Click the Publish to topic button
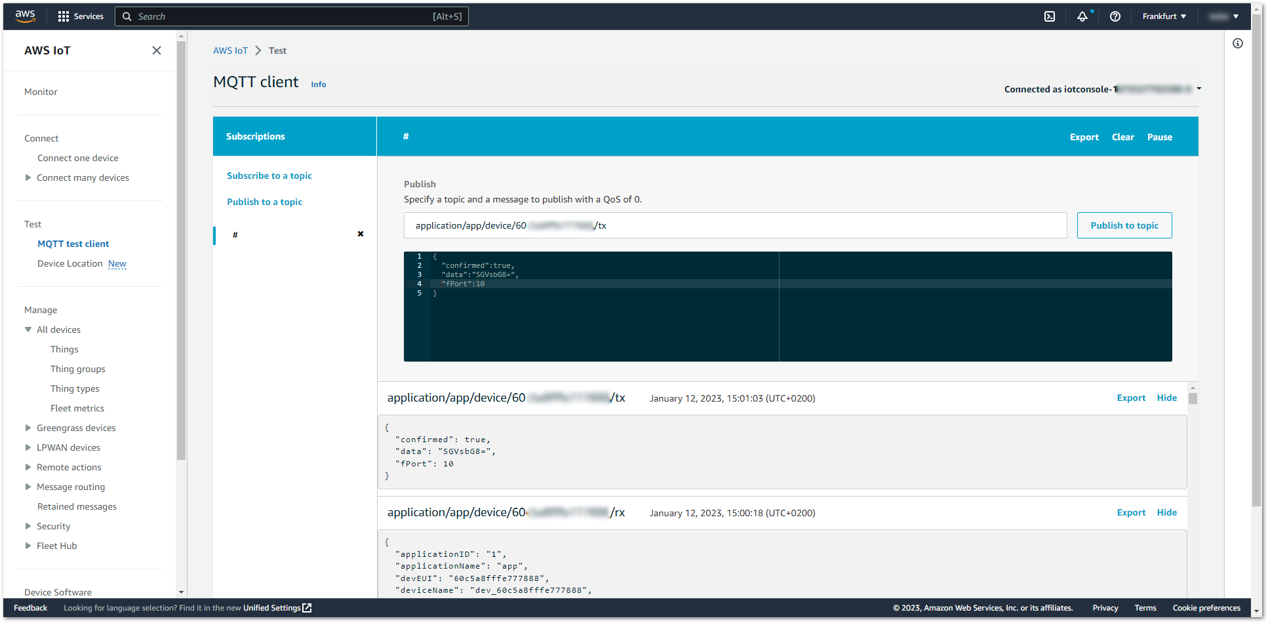The image size is (1268, 623). (x=1124, y=225)
